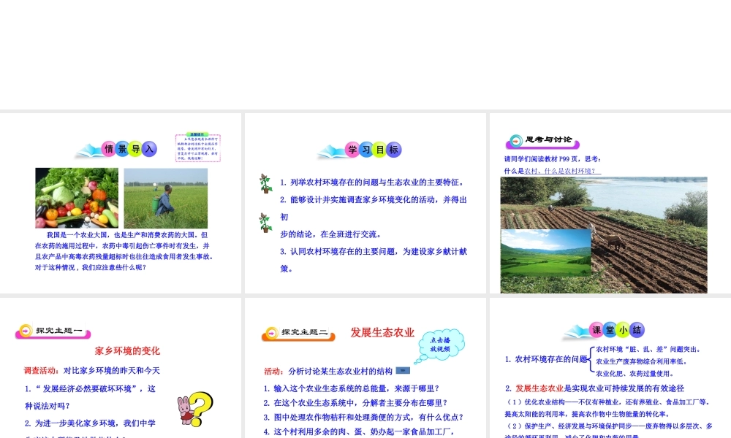Click the vegetables photo on first slide
This screenshot has width=731, height=438.
tap(77, 198)
